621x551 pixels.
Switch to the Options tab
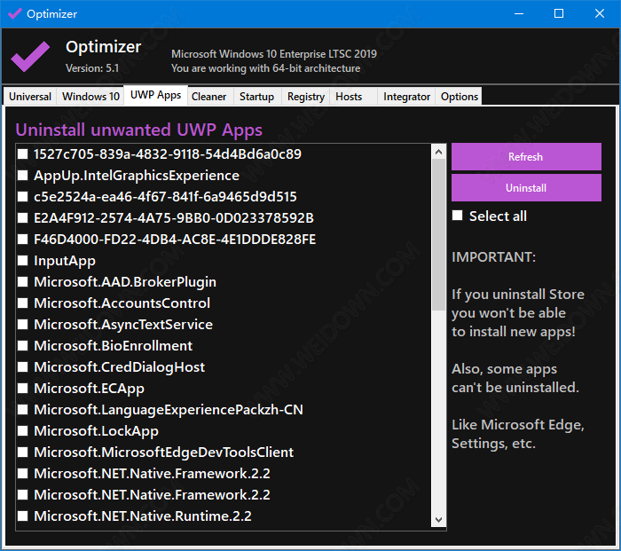pos(459,97)
